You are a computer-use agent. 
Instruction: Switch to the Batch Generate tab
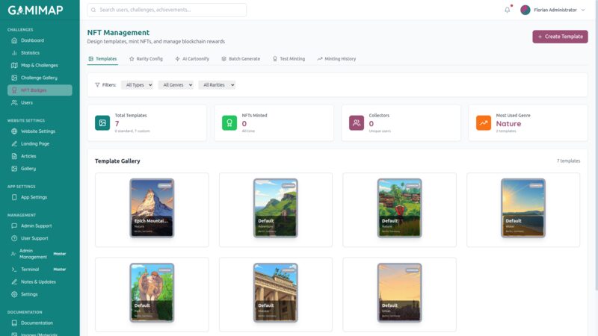(240, 58)
